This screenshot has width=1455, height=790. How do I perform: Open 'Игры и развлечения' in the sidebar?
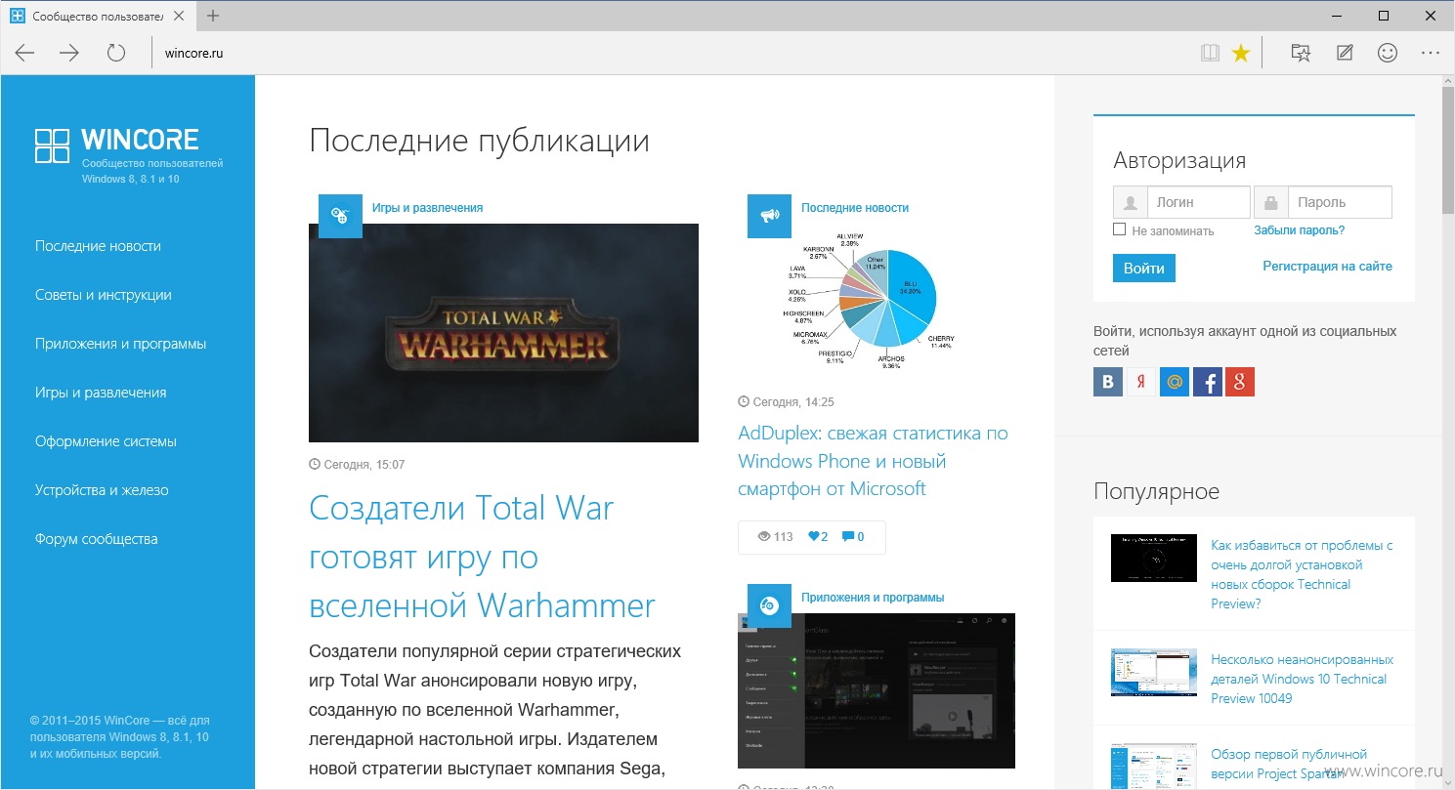tap(101, 393)
